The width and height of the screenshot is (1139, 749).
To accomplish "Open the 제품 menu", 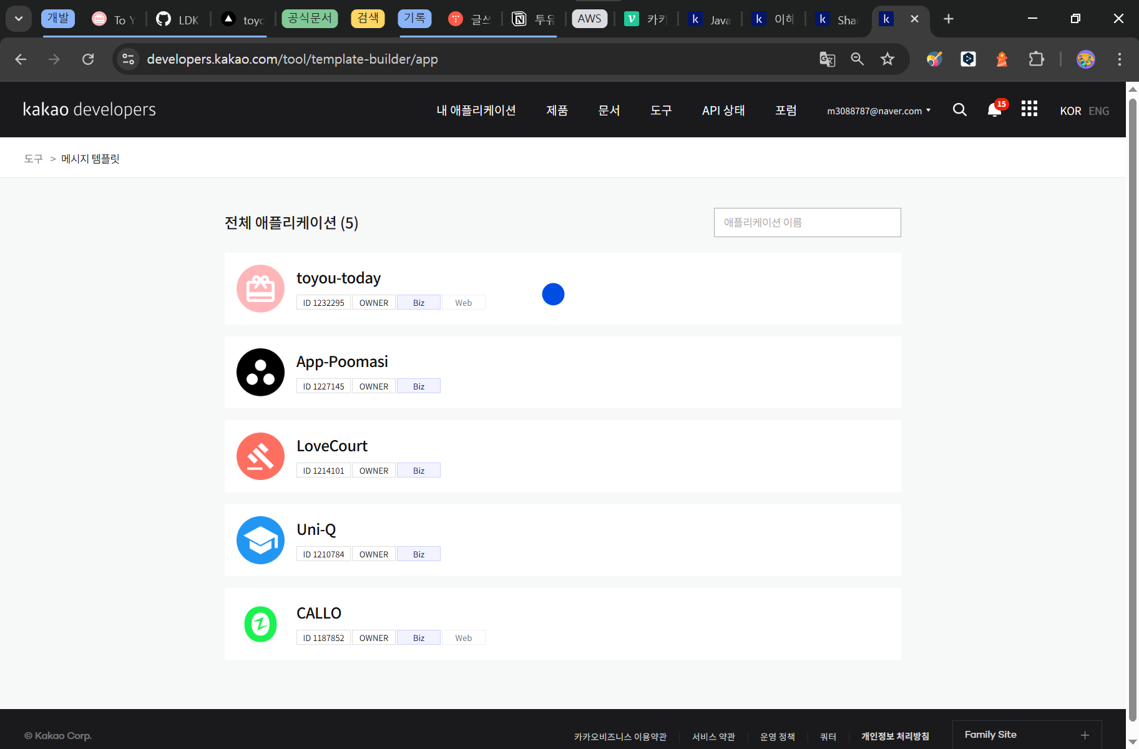I will tap(557, 110).
